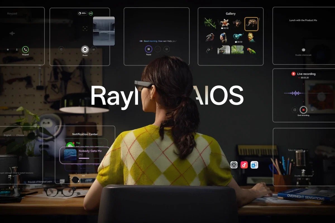The width and height of the screenshot is (335, 223).
Task: Tap the waveform icon above "Double-click to exit"
Action: tap(303, 50)
